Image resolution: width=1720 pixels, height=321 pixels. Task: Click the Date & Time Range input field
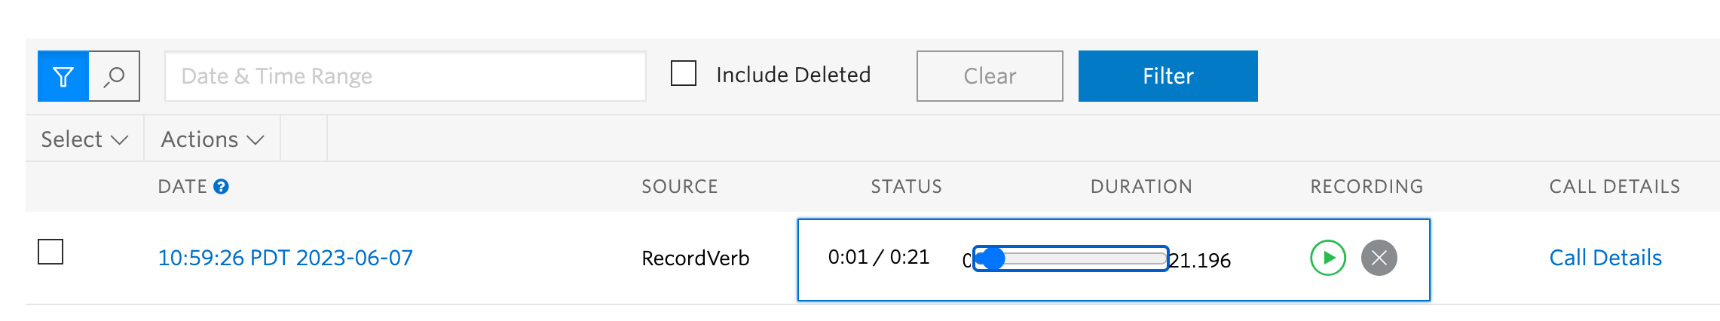click(x=406, y=76)
